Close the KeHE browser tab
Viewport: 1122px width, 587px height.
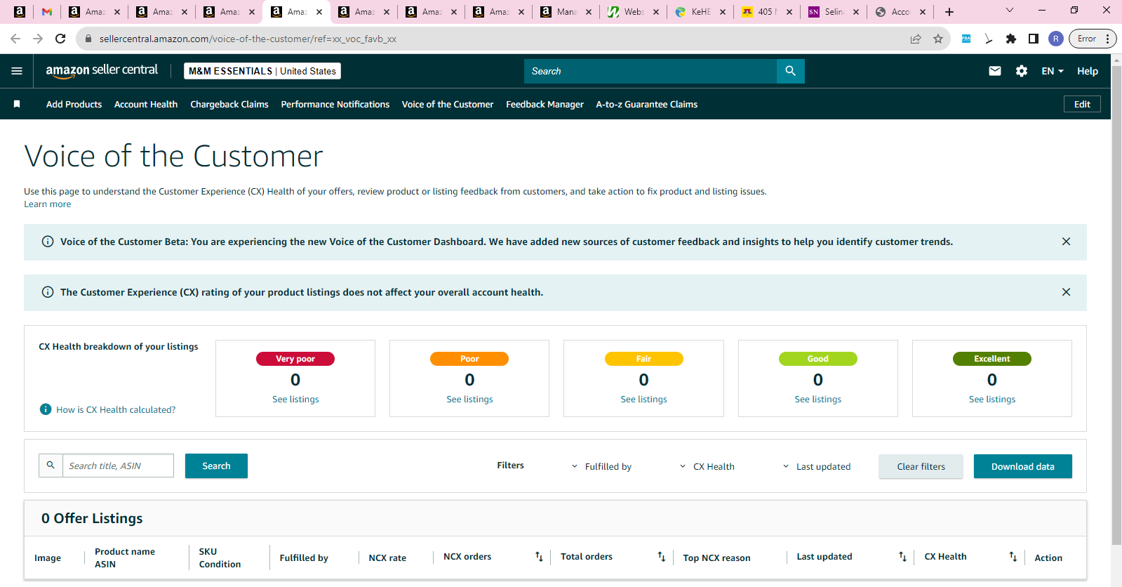722,12
